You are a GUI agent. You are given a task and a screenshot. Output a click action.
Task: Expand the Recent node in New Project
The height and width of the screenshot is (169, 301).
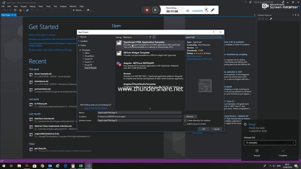79,37
